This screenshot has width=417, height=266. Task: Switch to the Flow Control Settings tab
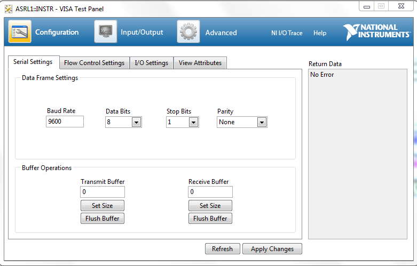click(95, 63)
